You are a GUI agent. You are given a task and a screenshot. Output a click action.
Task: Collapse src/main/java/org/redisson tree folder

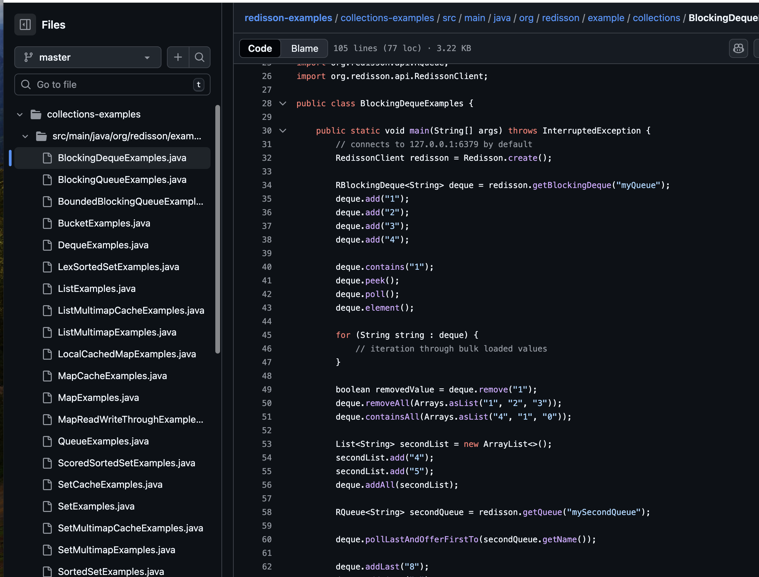pos(26,136)
